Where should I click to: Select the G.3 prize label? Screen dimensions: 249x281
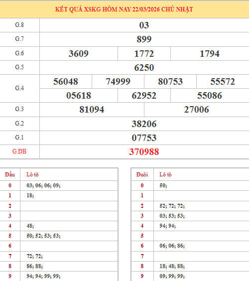click(19, 109)
